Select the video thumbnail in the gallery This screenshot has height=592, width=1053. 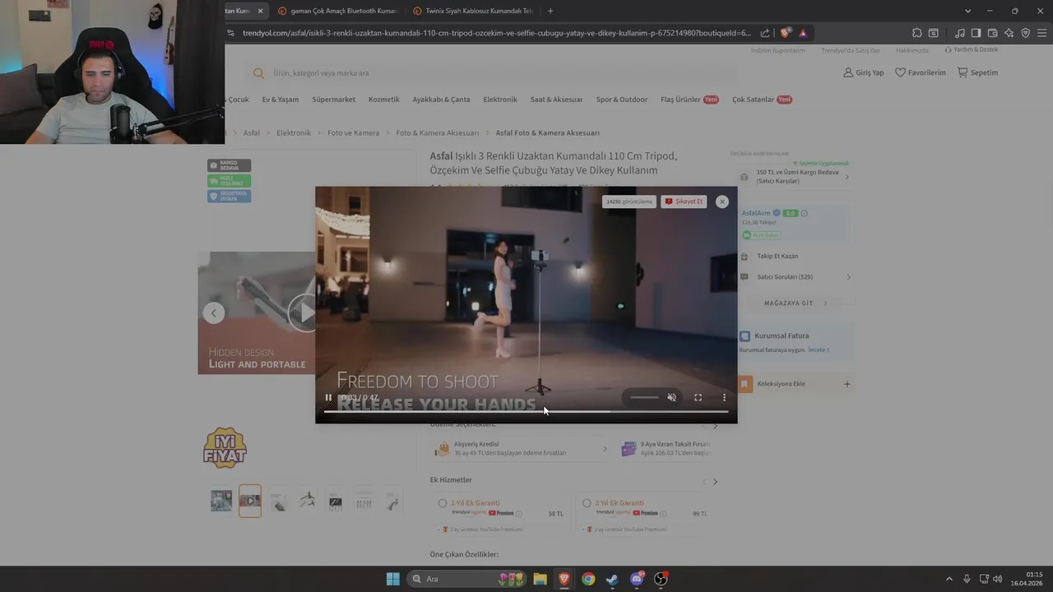(x=250, y=501)
